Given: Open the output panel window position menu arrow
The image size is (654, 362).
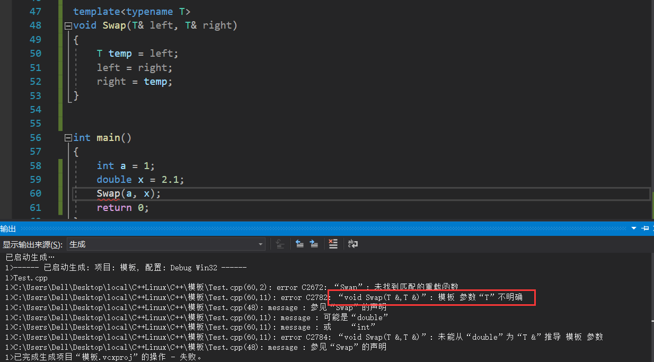Looking at the screenshot, I should 634,228.
